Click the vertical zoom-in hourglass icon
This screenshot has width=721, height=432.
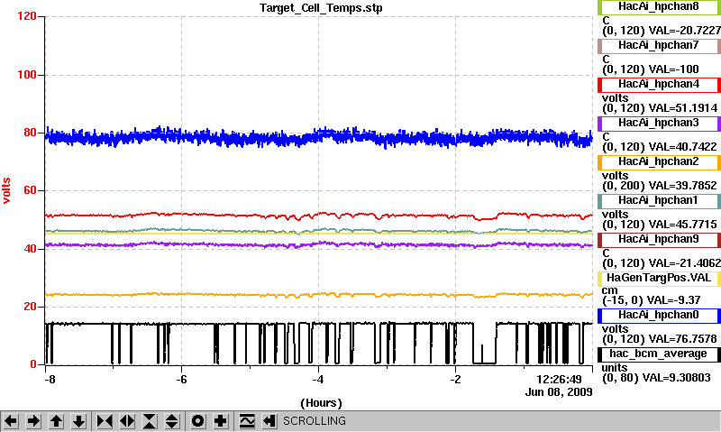pyautogui.click(x=150, y=421)
